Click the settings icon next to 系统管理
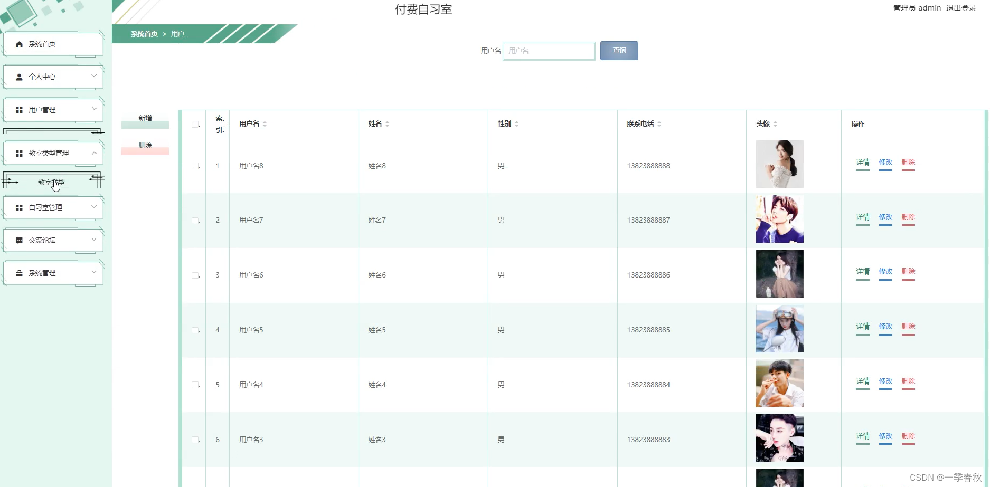The image size is (990, 487). pyautogui.click(x=20, y=273)
